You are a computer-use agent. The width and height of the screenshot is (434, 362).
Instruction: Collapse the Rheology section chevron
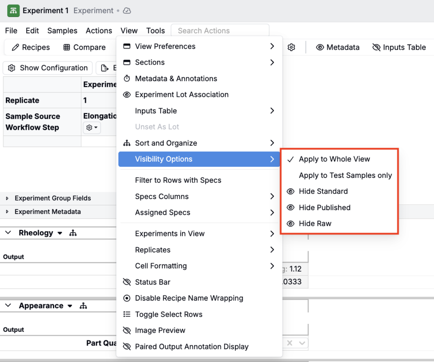tap(8, 233)
